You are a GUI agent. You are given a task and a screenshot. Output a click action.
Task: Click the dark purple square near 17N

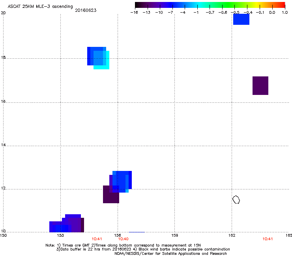tap(260, 85)
